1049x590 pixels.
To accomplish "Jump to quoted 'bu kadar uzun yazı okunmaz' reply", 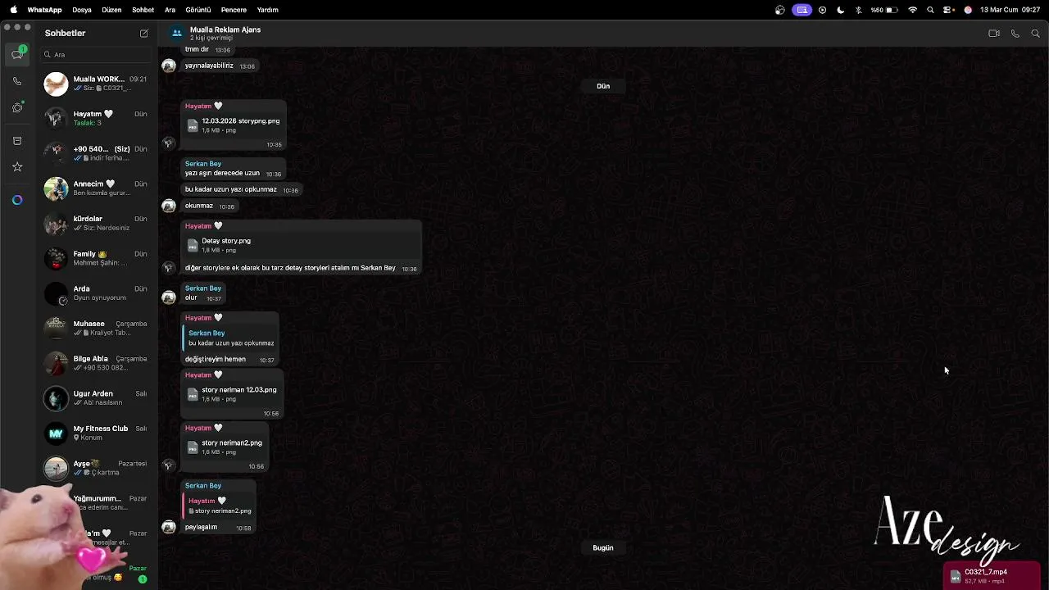I will tap(229, 338).
